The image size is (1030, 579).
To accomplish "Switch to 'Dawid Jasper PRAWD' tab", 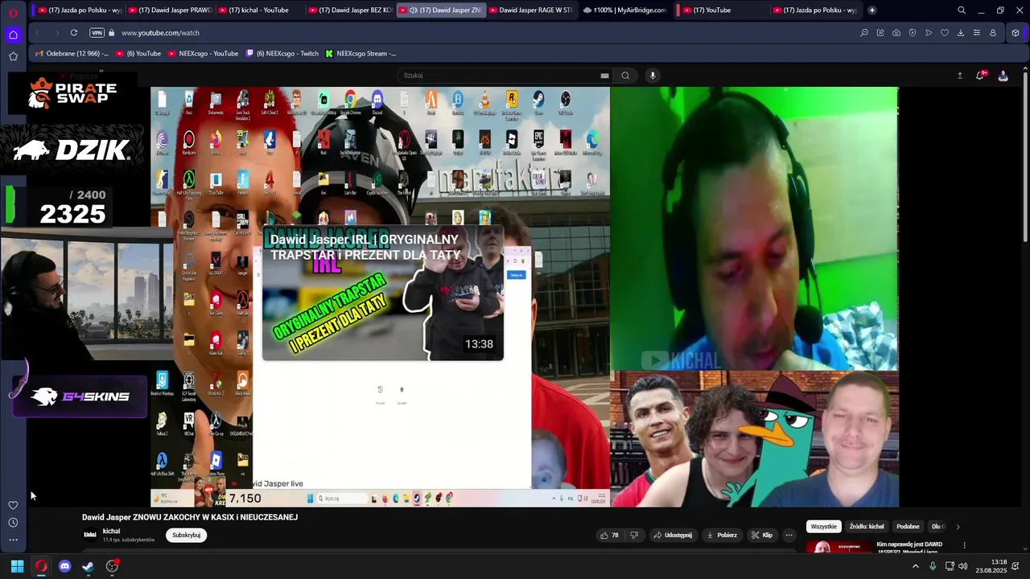I will point(169,10).
